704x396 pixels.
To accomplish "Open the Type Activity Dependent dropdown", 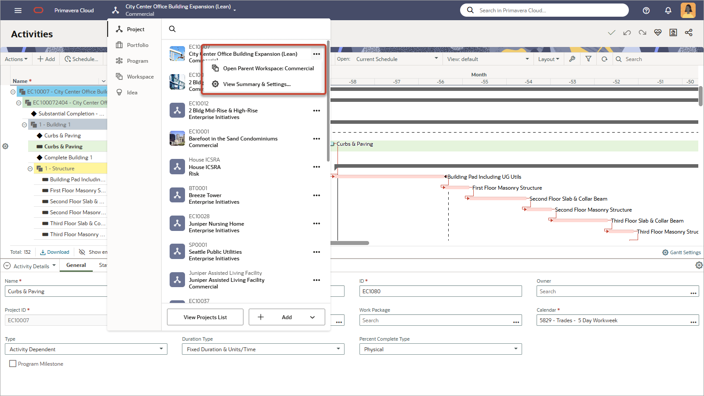I will (86, 349).
